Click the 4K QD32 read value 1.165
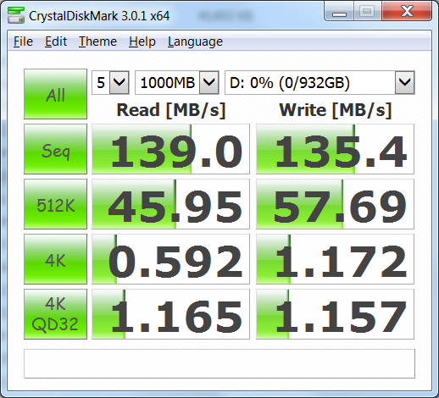The height and width of the screenshot is (398, 439). [x=170, y=314]
